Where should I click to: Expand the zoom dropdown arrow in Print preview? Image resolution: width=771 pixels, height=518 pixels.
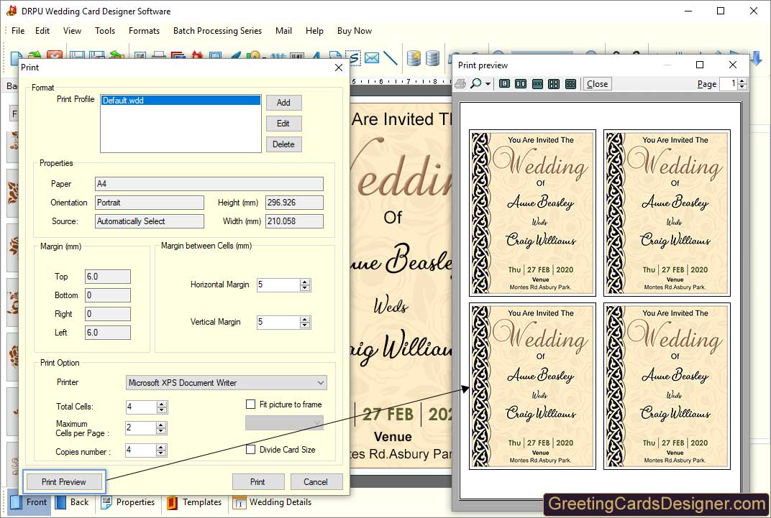(488, 84)
